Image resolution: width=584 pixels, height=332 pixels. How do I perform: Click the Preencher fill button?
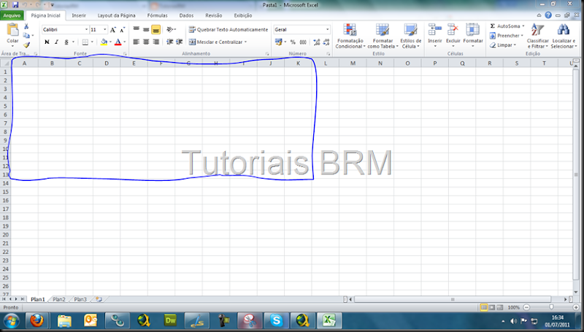(x=506, y=36)
